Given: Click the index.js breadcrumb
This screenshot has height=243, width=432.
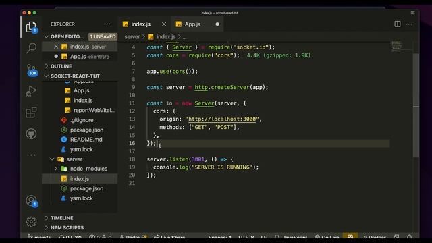Looking at the screenshot, I should coord(166,36).
